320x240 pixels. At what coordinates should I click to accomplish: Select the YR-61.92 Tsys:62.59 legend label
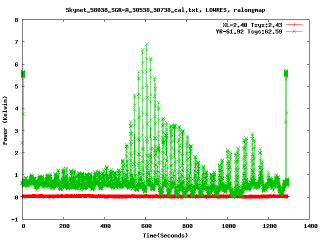point(249,31)
